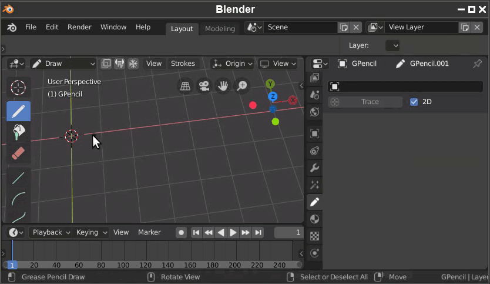The width and height of the screenshot is (490, 284).
Task: Open the Marker menu in timeline
Action: pos(149,232)
